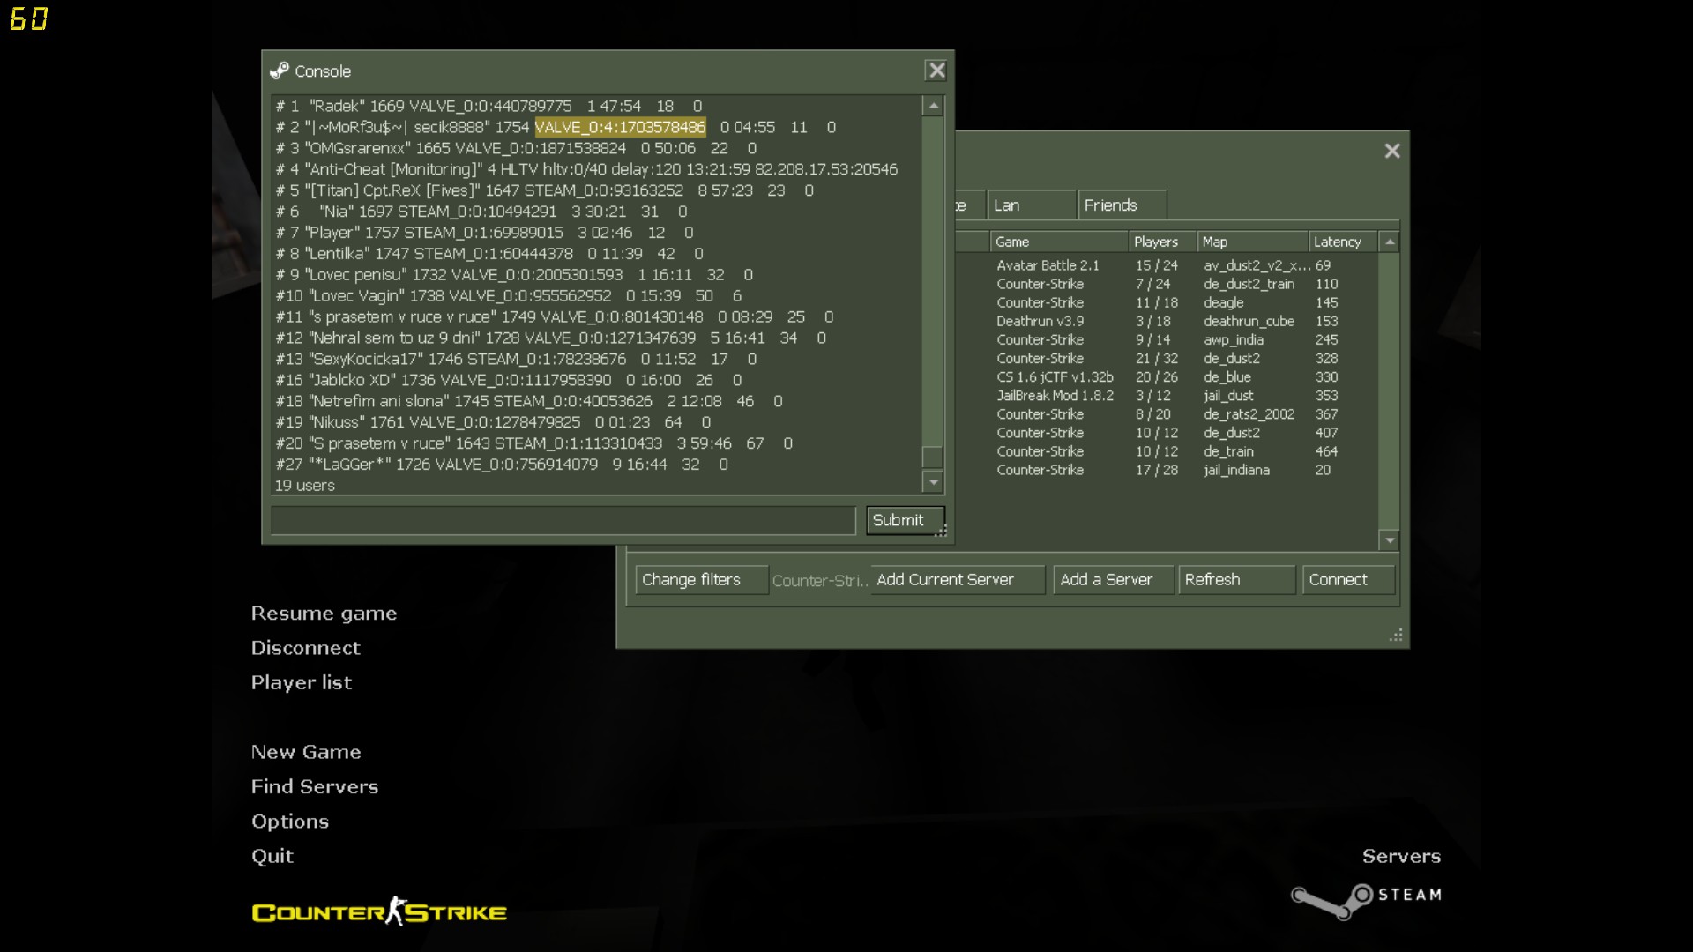Screen dimensions: 1693x952
Task: Select JailBreak Mod 1.8.2 server
Action: point(1166,396)
